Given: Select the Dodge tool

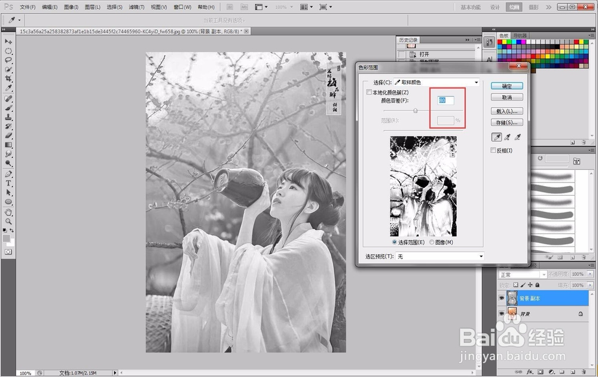Looking at the screenshot, I should (8, 163).
